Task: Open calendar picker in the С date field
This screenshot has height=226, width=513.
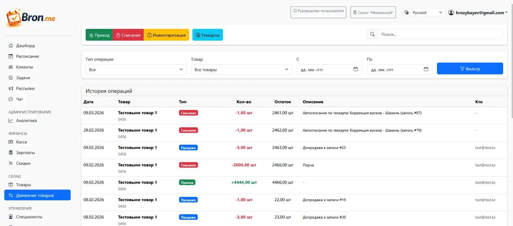Action: point(356,69)
